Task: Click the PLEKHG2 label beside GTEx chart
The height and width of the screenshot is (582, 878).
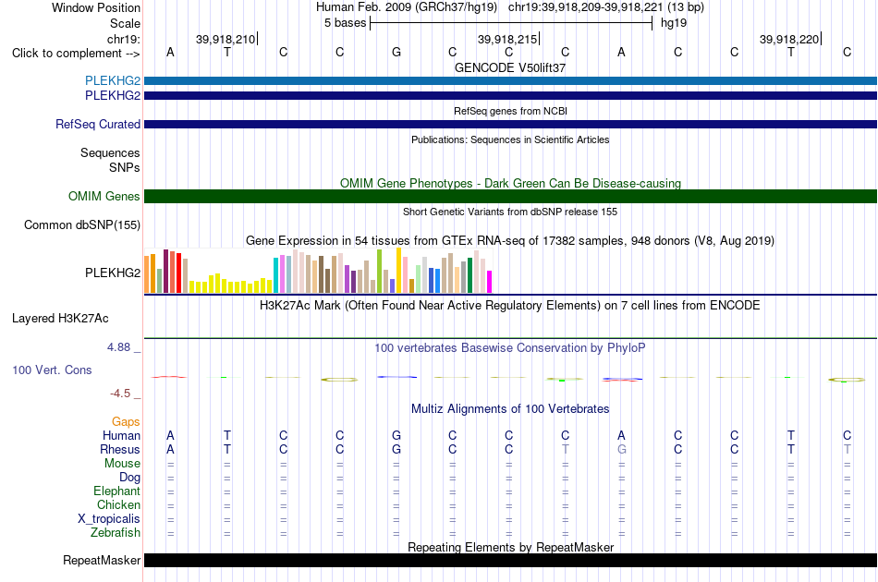Action: (113, 273)
